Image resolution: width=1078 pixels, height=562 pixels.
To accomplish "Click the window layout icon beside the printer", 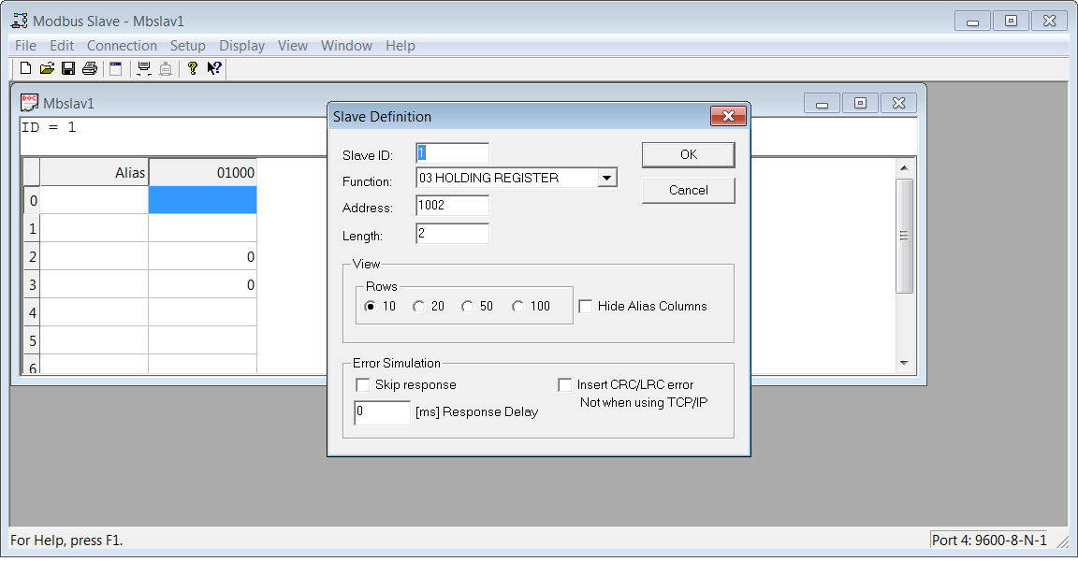I will click(x=115, y=68).
